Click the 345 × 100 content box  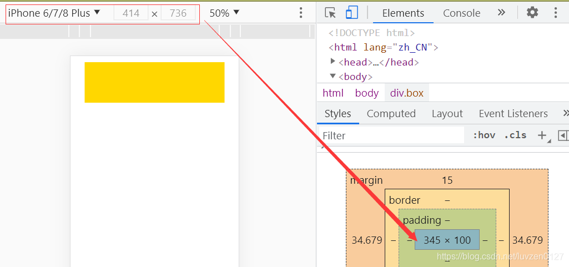tap(447, 239)
